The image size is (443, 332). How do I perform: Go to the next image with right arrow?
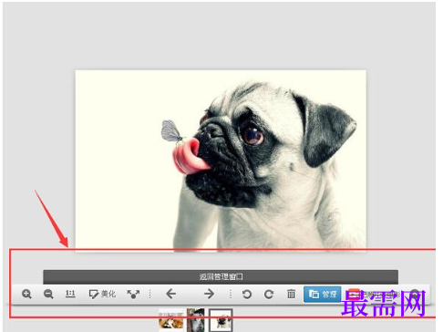tap(209, 294)
